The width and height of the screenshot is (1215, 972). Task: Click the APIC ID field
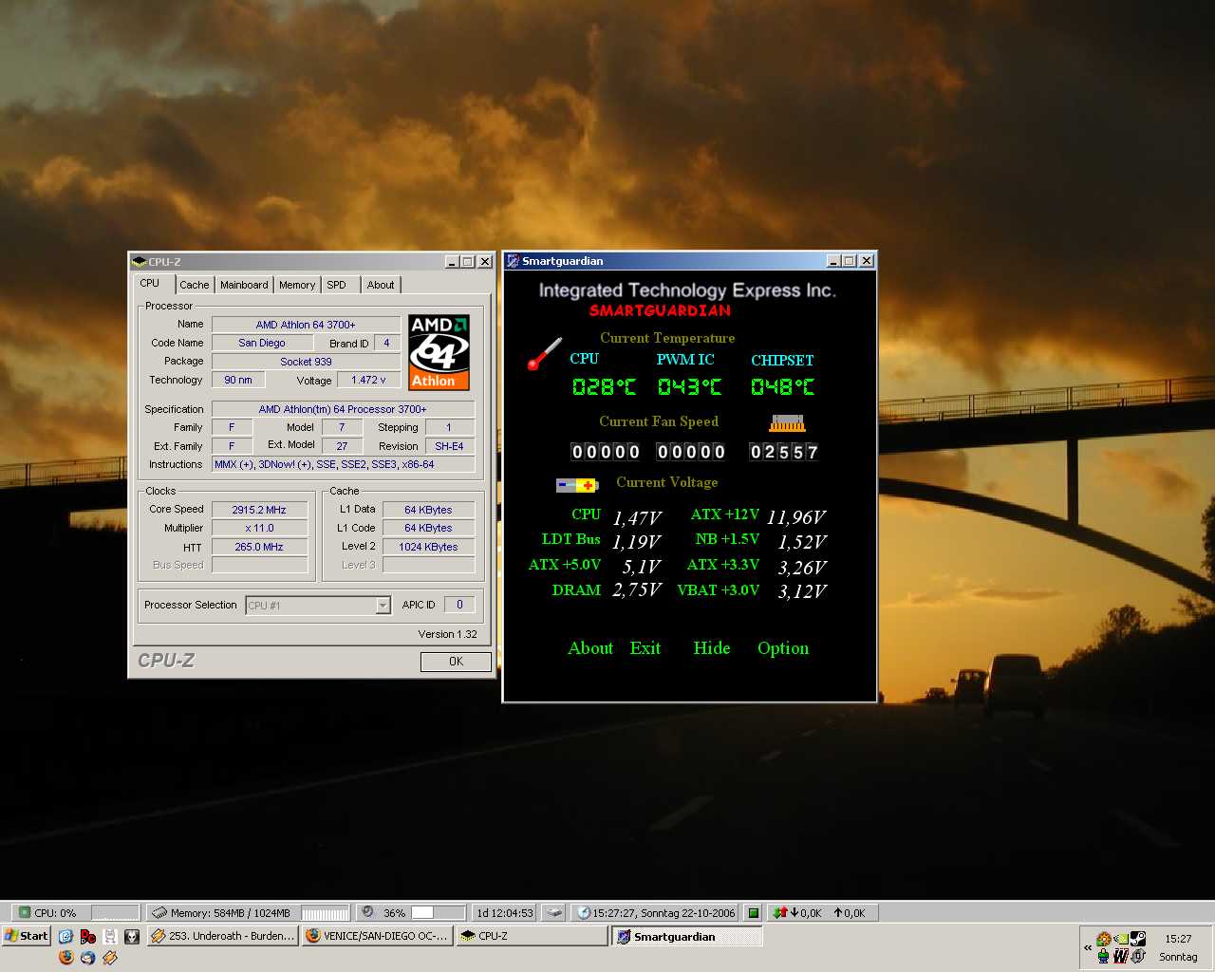pos(459,605)
